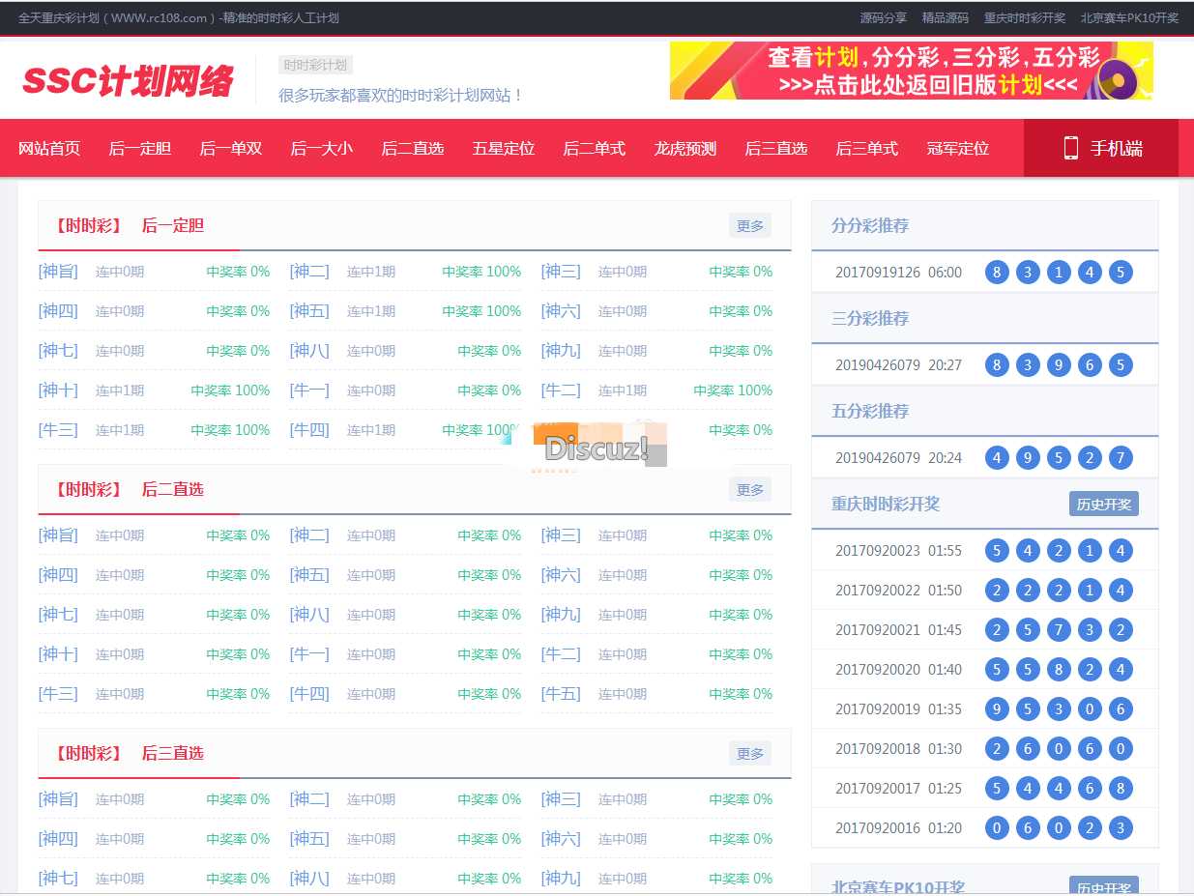Open the 后一大小 navigation item

pos(322,149)
